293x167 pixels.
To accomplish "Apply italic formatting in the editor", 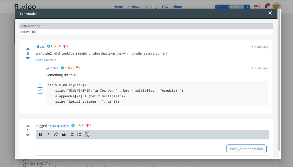I will [x=48, y=134].
